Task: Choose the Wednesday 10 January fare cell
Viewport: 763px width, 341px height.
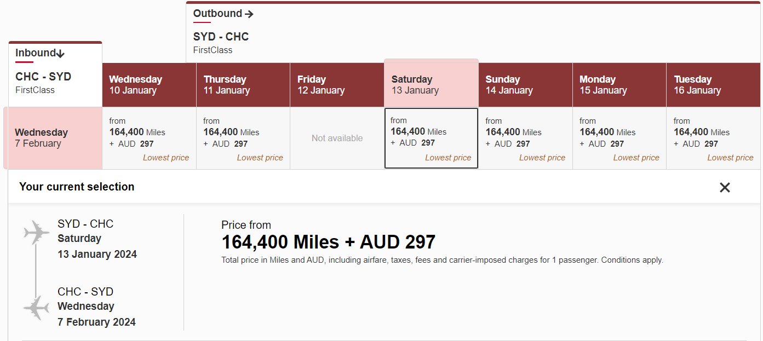Action: click(x=149, y=138)
